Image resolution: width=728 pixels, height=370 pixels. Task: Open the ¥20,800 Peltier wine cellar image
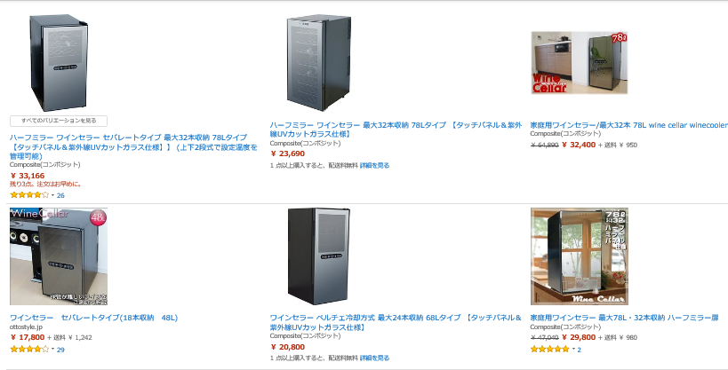pos(318,256)
